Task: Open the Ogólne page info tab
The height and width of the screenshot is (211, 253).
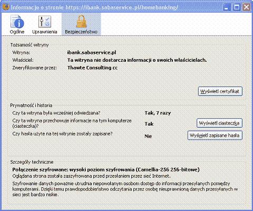Action: [x=17, y=24]
